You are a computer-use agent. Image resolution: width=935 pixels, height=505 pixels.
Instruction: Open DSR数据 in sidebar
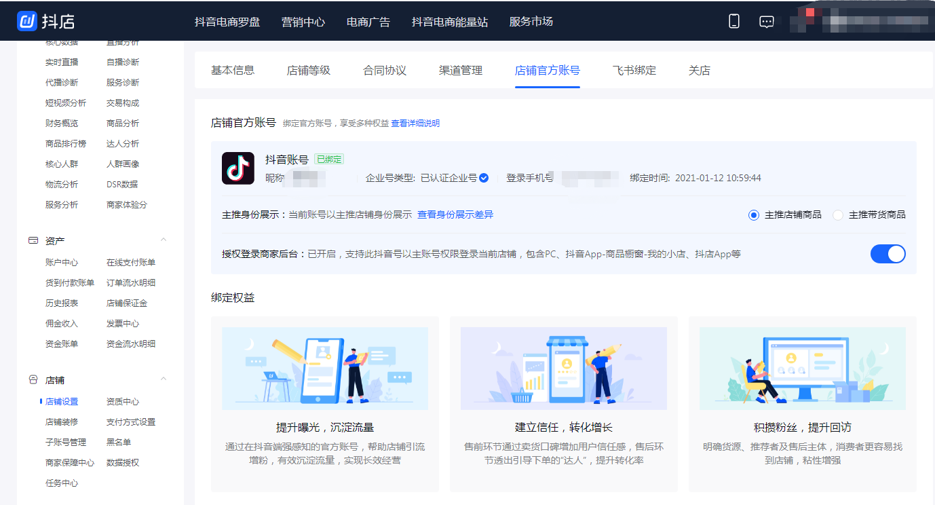click(122, 184)
